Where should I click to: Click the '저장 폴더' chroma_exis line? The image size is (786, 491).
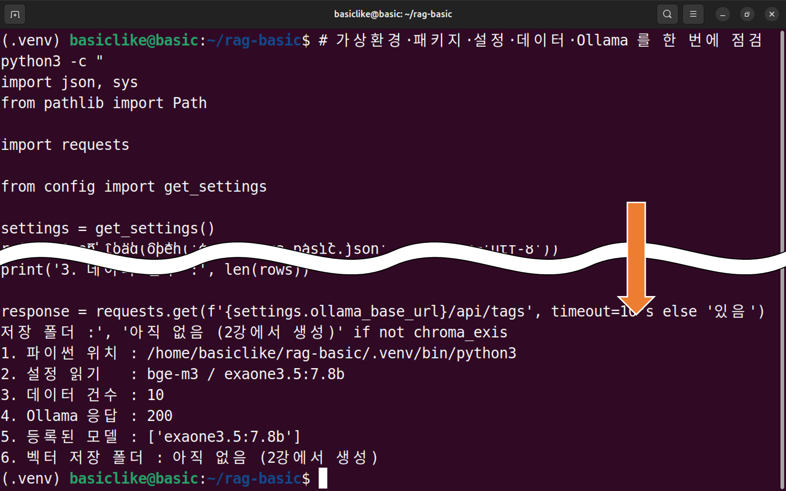click(x=254, y=332)
